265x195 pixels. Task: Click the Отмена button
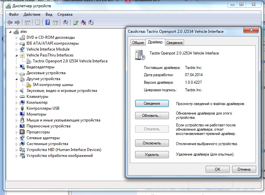[x=244, y=169]
